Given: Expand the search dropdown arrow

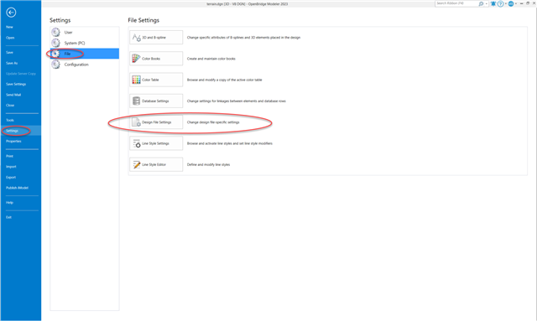Looking at the screenshot, I should [x=487, y=3].
